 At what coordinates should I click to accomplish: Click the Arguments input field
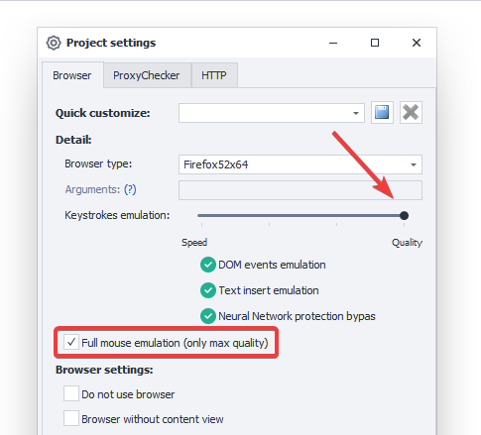pyautogui.click(x=301, y=190)
